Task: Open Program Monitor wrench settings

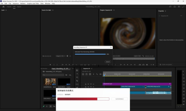Action: coord(143,56)
